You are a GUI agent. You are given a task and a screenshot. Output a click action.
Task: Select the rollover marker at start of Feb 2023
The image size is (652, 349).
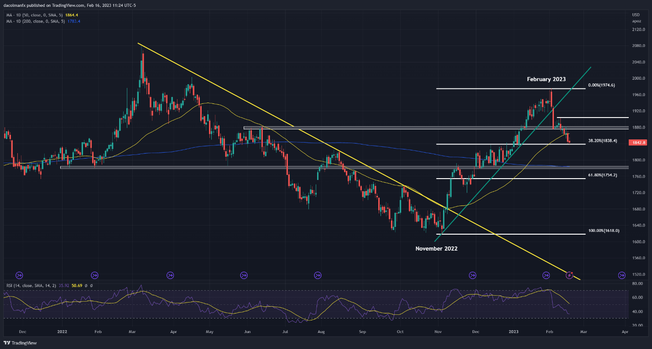coord(546,275)
